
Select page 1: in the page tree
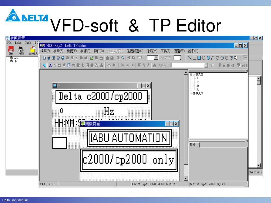pos(198,82)
